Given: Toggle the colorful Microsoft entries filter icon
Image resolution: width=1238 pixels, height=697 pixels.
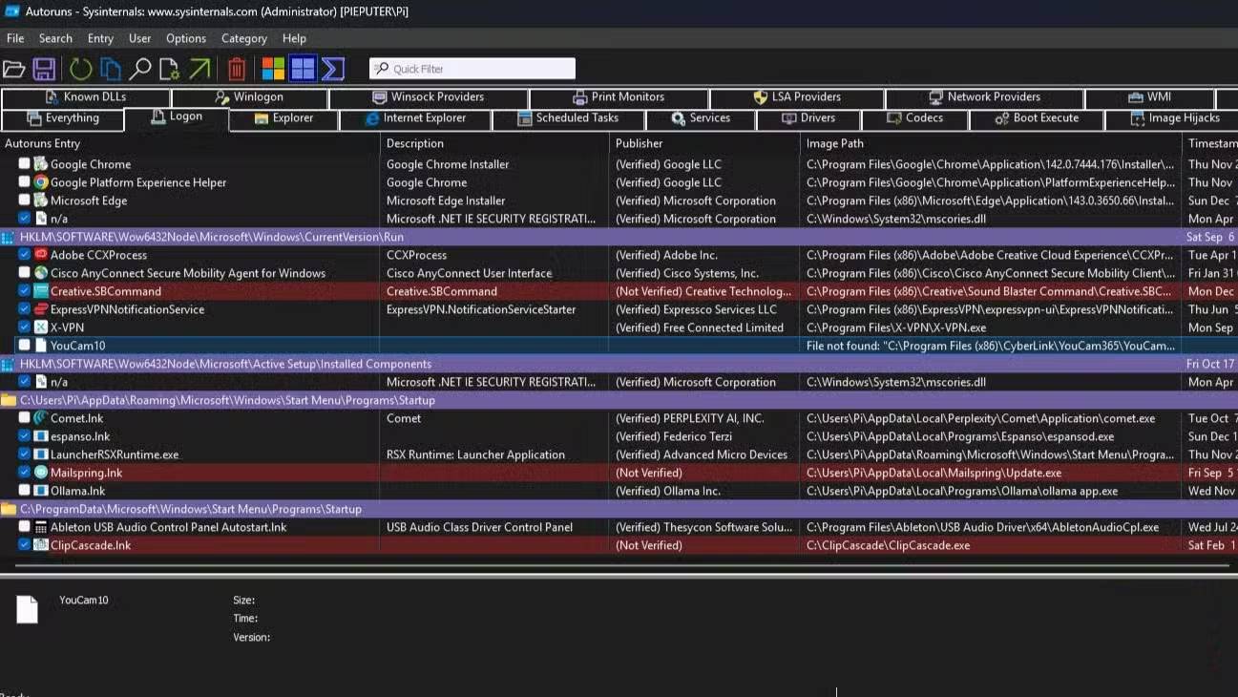Looking at the screenshot, I should pyautogui.click(x=273, y=69).
